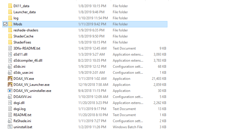This screenshot has height=138, width=235.
Task: Select the d3dx.ini file name
Action: coord(20,67)
